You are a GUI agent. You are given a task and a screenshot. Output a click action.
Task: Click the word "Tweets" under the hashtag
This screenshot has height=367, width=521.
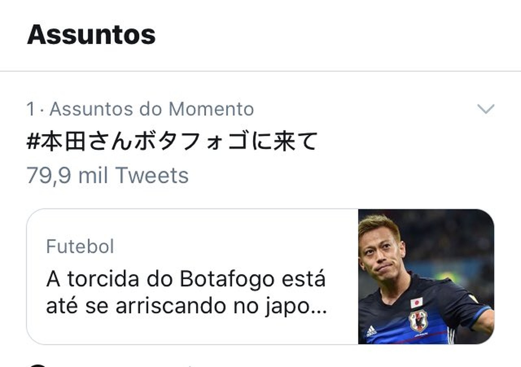tap(152, 175)
